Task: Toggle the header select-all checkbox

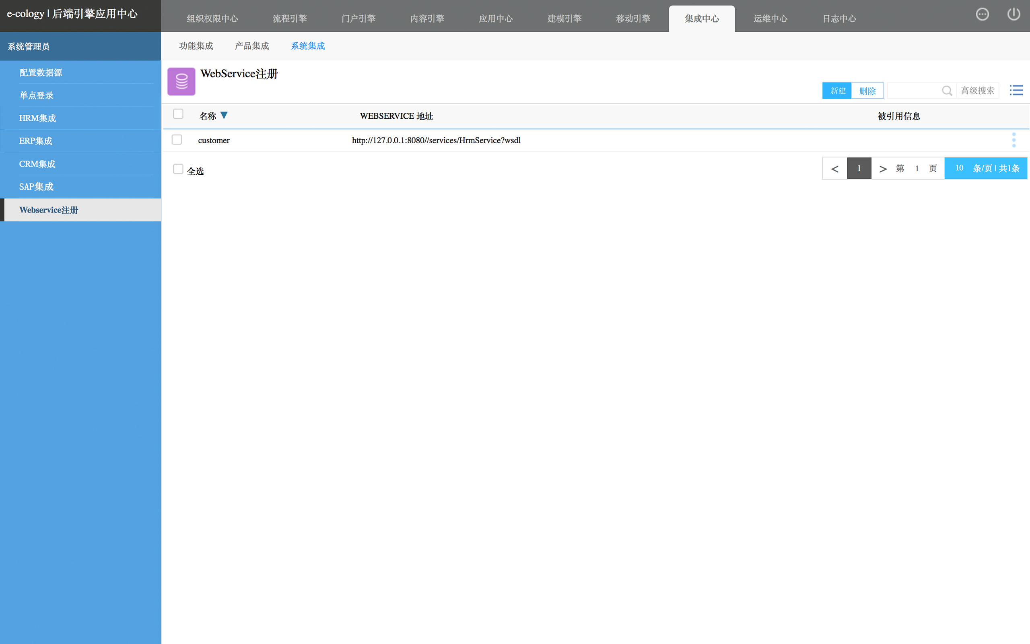Action: point(178,114)
